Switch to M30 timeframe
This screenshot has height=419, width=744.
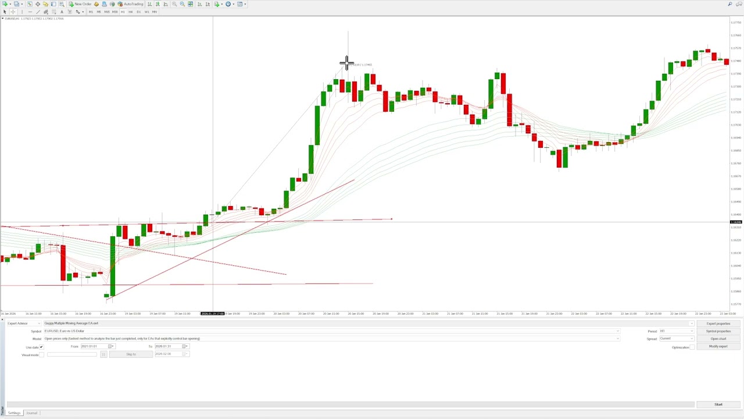coord(115,12)
